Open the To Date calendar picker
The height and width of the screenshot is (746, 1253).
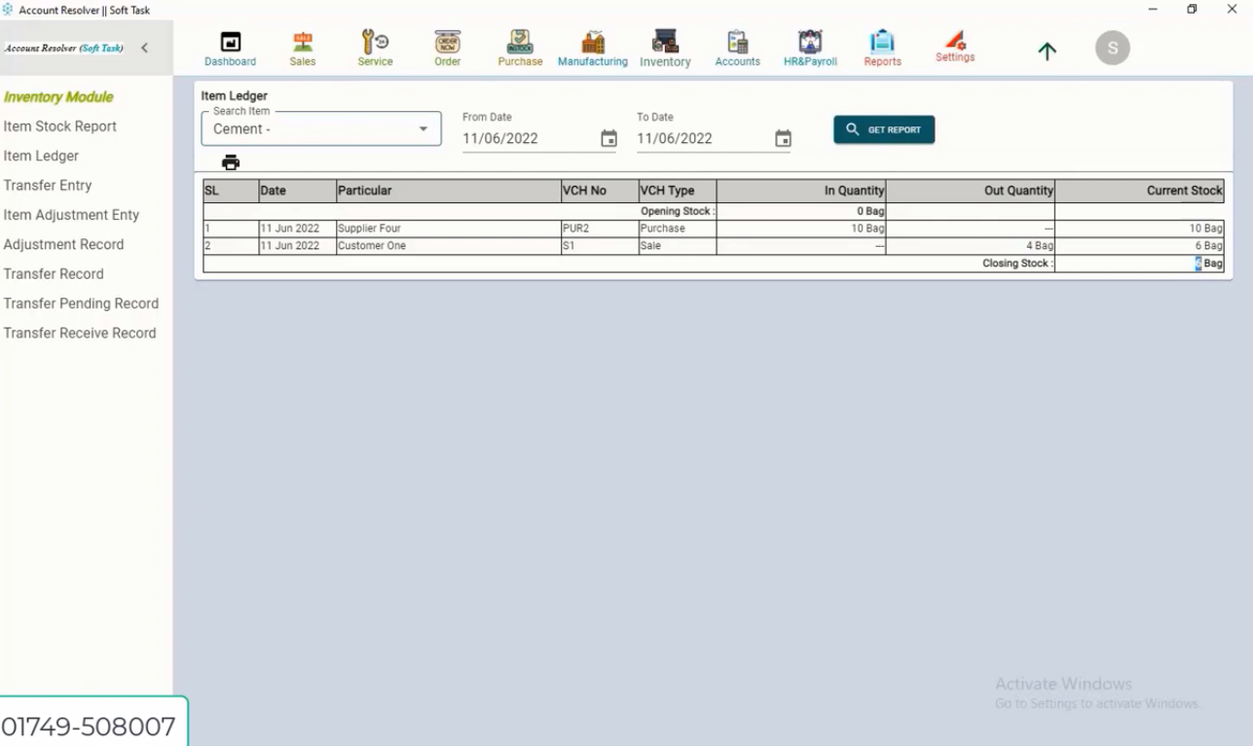click(783, 139)
